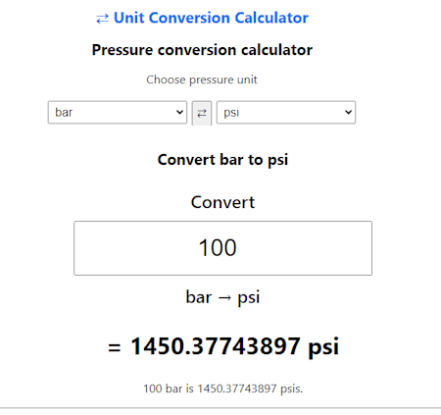Swap units using the middle arrows button
Screen dimensions: 441x415
pyautogui.click(x=202, y=113)
